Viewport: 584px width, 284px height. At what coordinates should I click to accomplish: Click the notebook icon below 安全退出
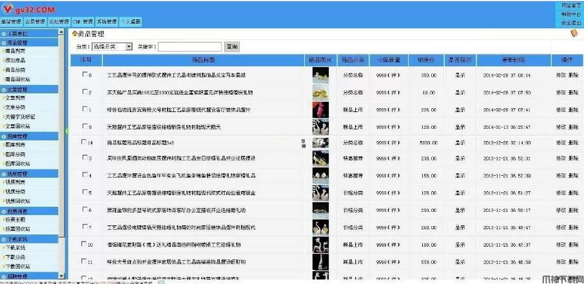[574, 33]
